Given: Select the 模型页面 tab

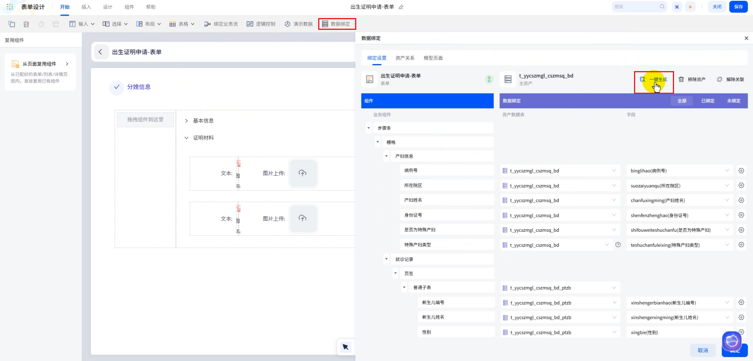Looking at the screenshot, I should [433, 58].
